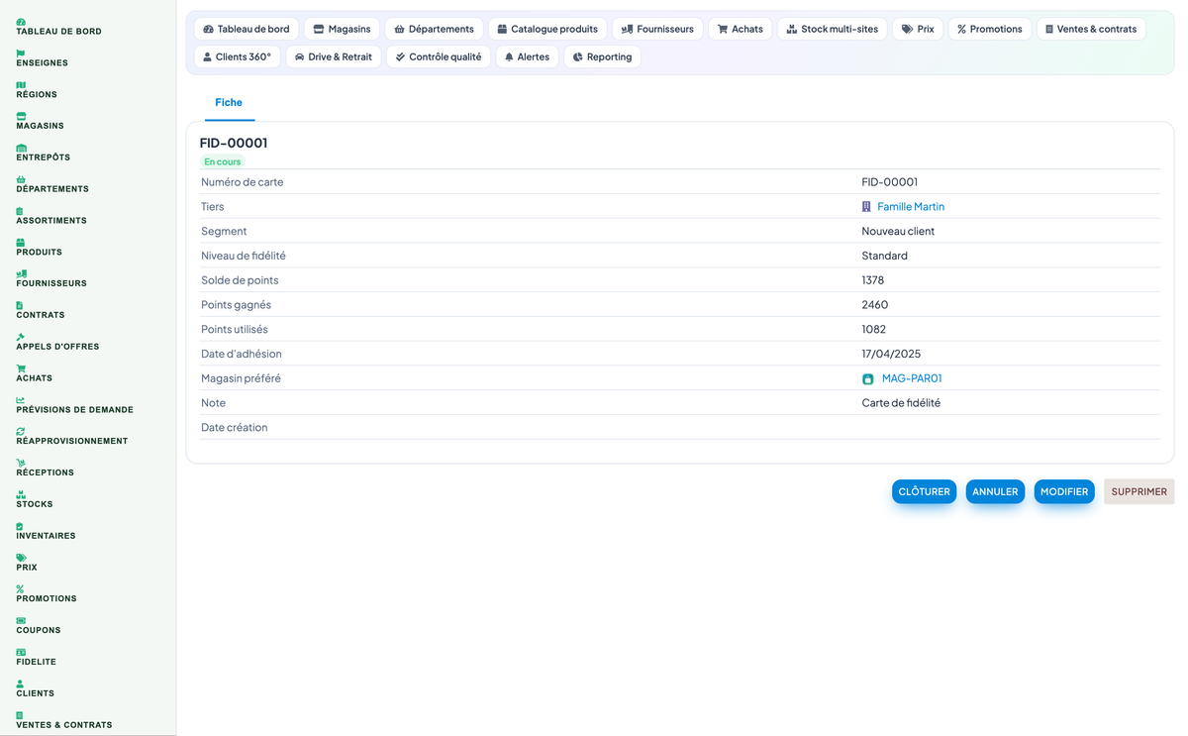Open Catalogue produits top menu
Screen dimensions: 1188x736
[x=547, y=29]
